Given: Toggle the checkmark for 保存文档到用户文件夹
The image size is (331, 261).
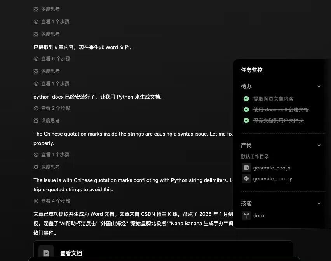Looking at the screenshot, I should (x=246, y=120).
